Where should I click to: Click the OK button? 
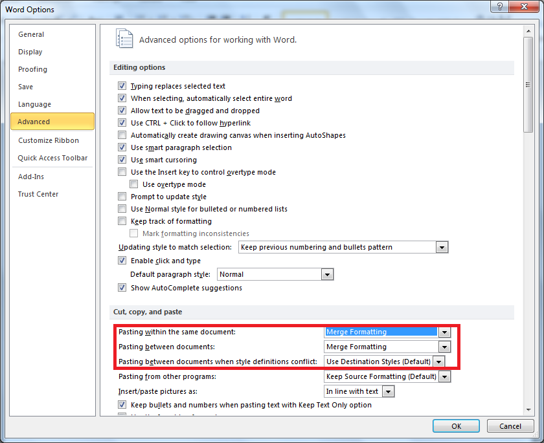tap(456, 426)
